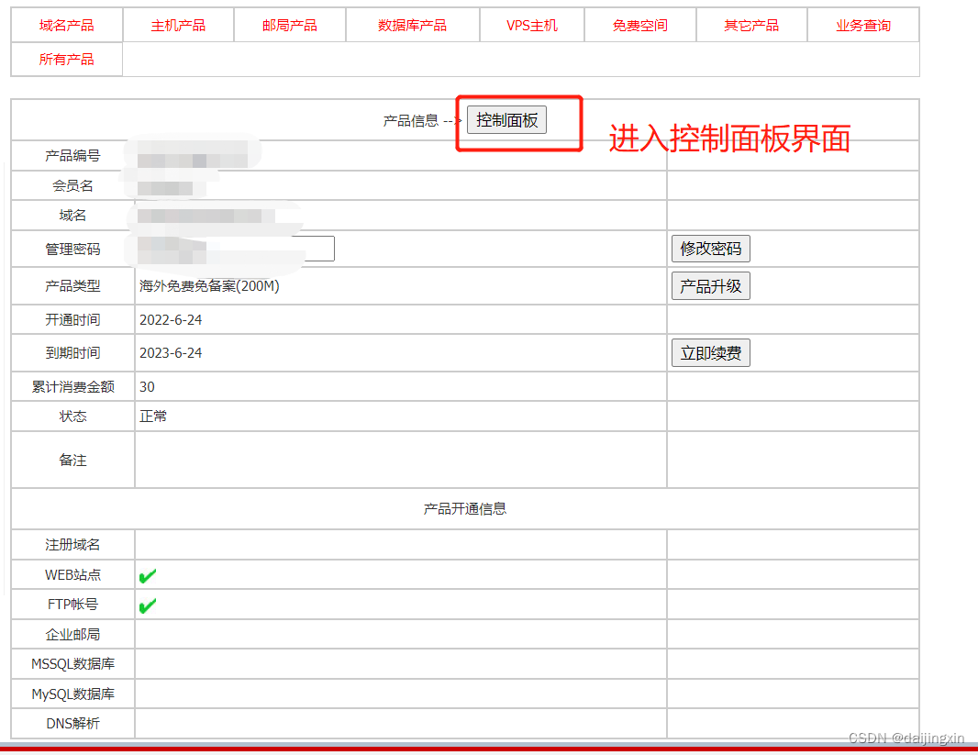The width and height of the screenshot is (978, 755).
Task: Show 所有产品 tab
Action: (66, 60)
